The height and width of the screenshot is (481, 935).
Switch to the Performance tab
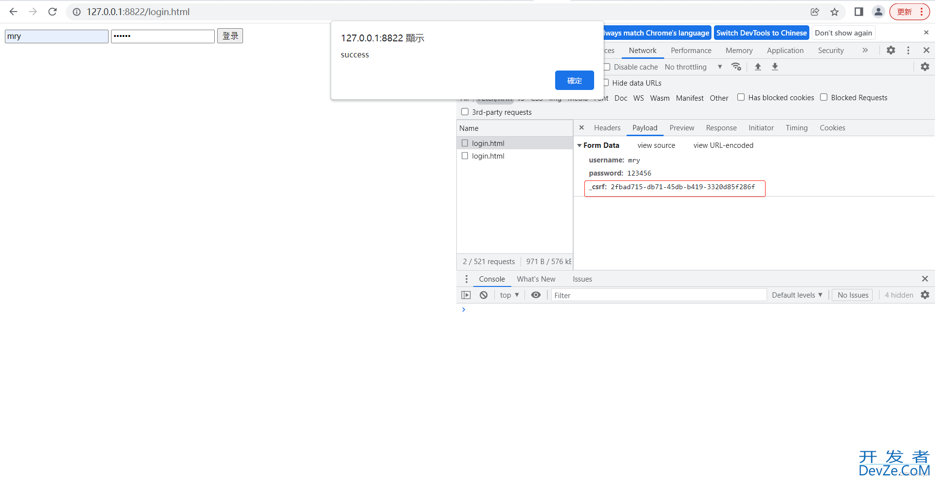pyautogui.click(x=691, y=50)
